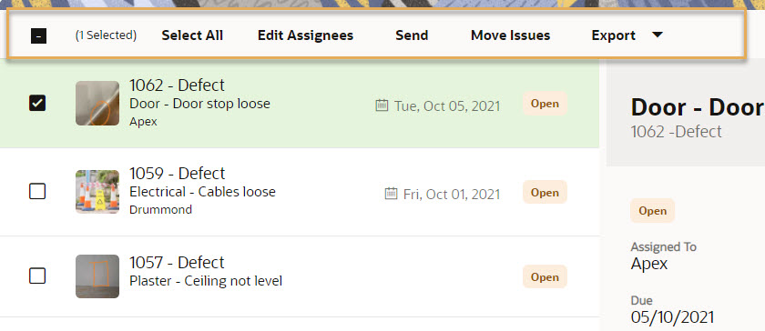Select the 1059 - Defect issue title

click(x=177, y=174)
